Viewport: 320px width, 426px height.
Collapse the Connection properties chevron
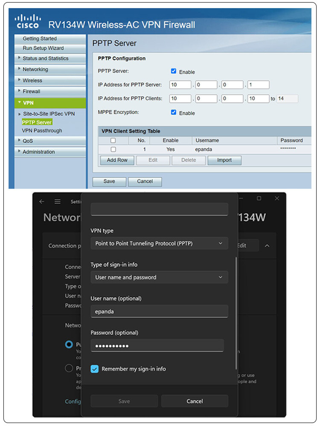point(267,246)
